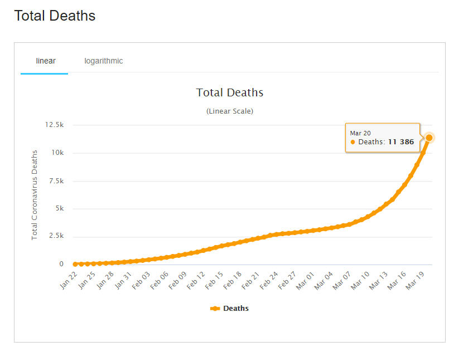Screen dimensions: 454x347
Task: Click the 2.5k y-axis label
Action: tap(55, 236)
